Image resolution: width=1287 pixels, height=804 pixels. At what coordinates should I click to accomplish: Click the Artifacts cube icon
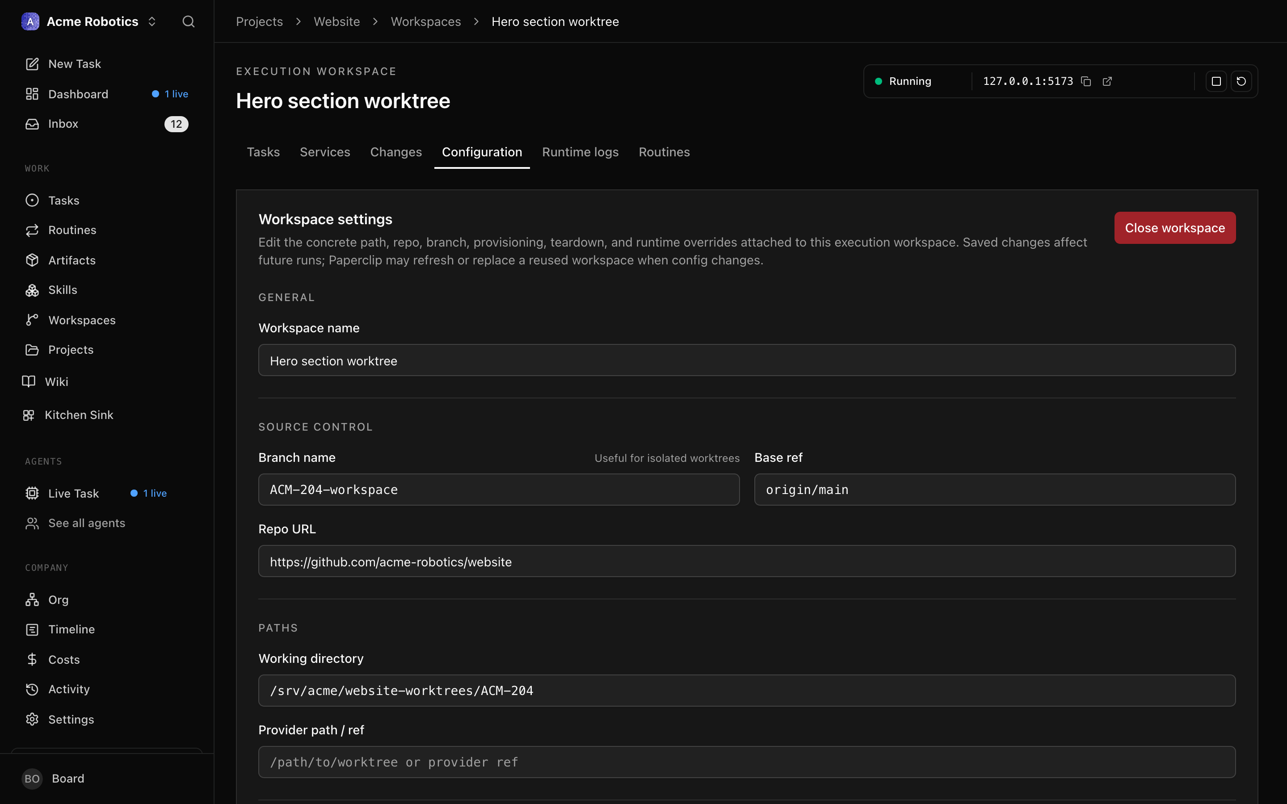coord(32,260)
